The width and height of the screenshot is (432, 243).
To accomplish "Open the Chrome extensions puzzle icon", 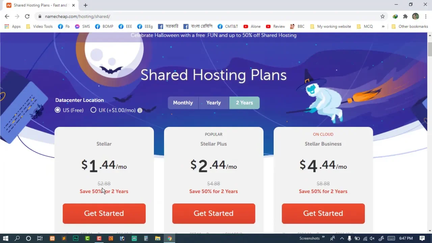I will pyautogui.click(x=405, y=16).
